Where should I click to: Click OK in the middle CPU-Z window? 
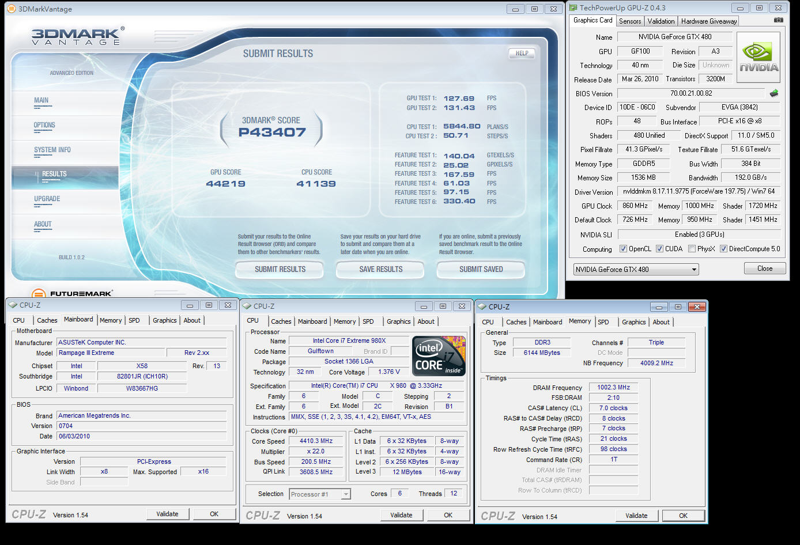[448, 515]
